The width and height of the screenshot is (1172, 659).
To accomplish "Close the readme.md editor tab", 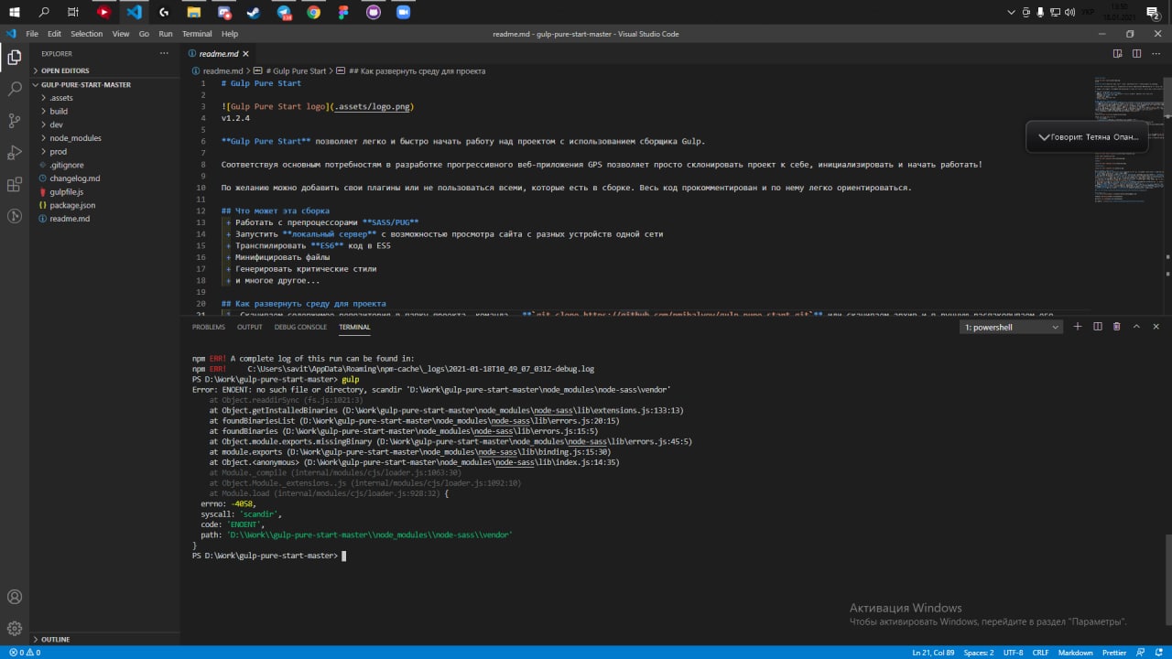I will coord(245,54).
